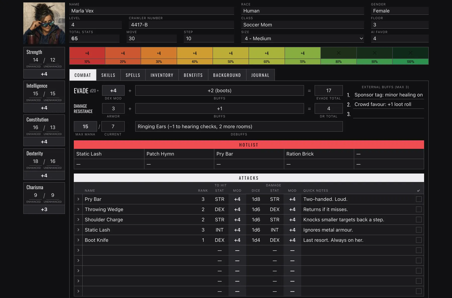Toggle the Pry Bar attack checkbox
This screenshot has width=452, height=298.
(419, 199)
